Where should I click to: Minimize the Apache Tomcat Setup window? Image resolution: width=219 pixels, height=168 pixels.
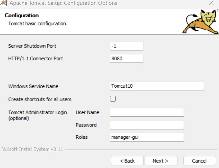pyautogui.click(x=169, y=3)
